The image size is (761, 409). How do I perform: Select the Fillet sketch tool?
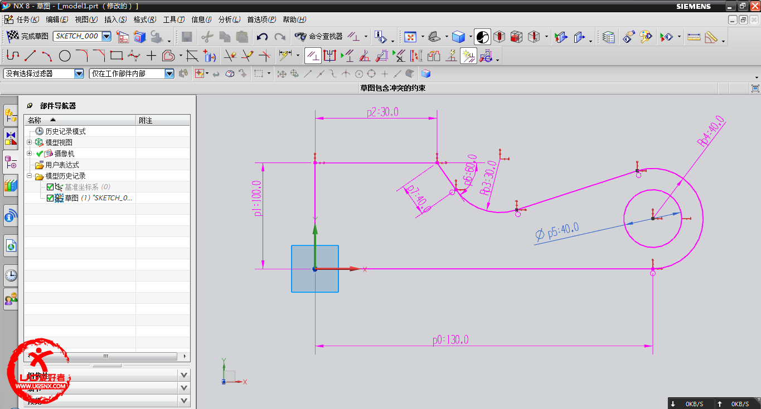point(82,56)
